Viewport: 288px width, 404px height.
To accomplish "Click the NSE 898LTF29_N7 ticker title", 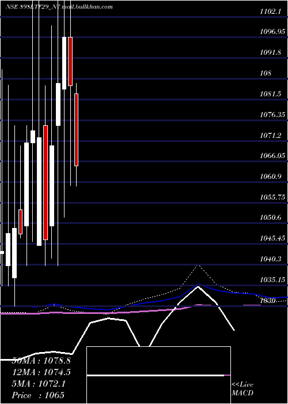I will click(33, 7).
